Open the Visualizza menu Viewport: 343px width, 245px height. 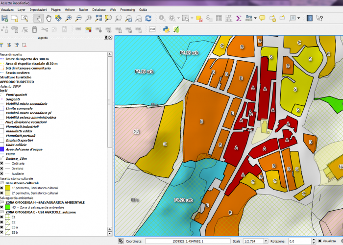pyautogui.click(x=7, y=10)
